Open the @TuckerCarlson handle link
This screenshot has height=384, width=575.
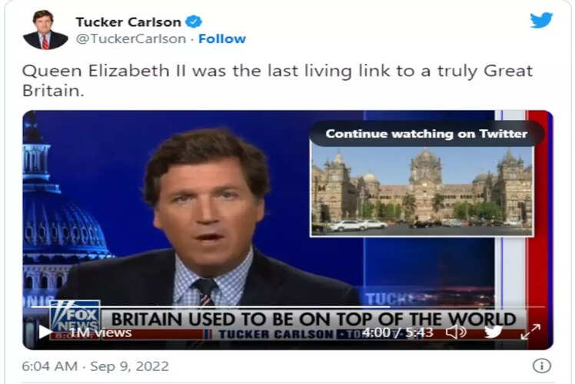(131, 38)
